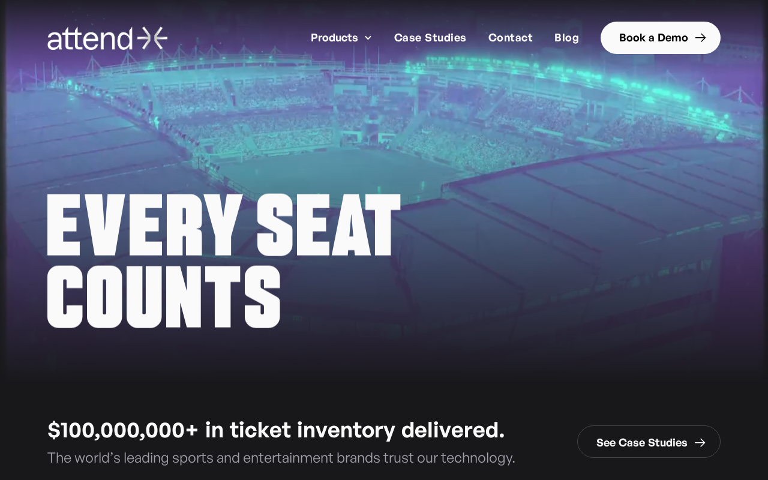Click the word delivered in the heading
This screenshot has height=480, width=768.
pos(453,430)
